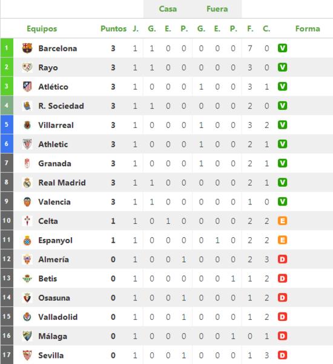Open the R. Sociedad team link
Image resolution: width=333 pixels, height=364 pixels.
click(61, 106)
